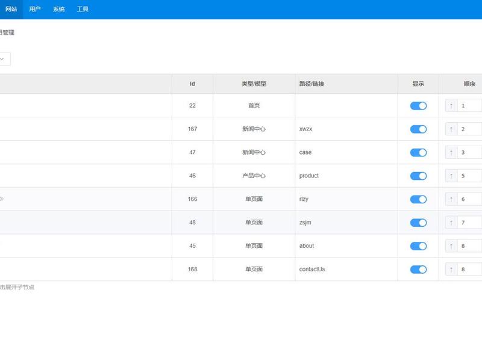Open the 系统 menu
482x361 pixels.
tap(58, 9)
